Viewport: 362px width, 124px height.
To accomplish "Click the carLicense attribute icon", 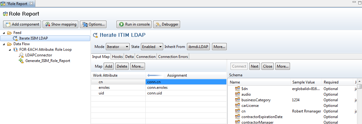I will point(238,106).
